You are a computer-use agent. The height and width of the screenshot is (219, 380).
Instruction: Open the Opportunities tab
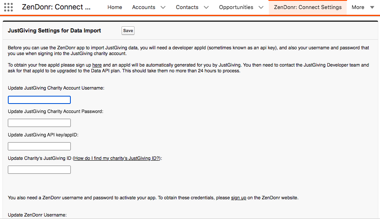pyautogui.click(x=236, y=7)
